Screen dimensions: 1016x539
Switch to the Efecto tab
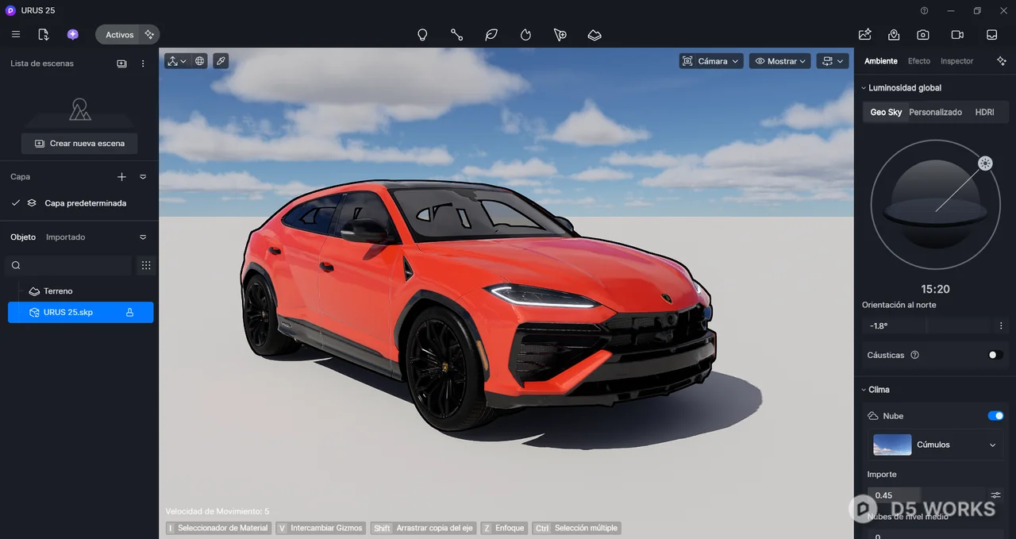[919, 61]
